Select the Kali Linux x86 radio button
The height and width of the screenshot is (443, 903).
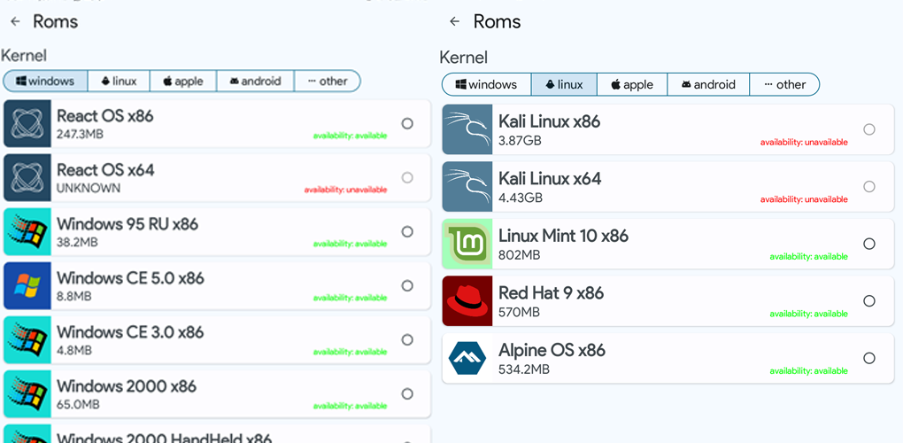coord(869,129)
